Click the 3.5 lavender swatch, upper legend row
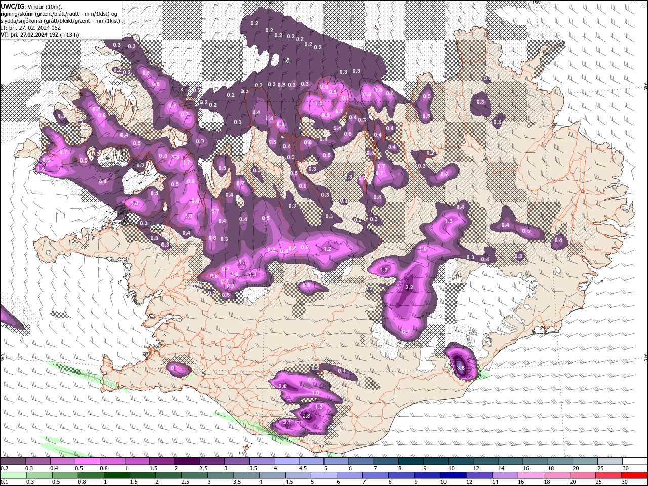648x486 pixels. click(261, 461)
